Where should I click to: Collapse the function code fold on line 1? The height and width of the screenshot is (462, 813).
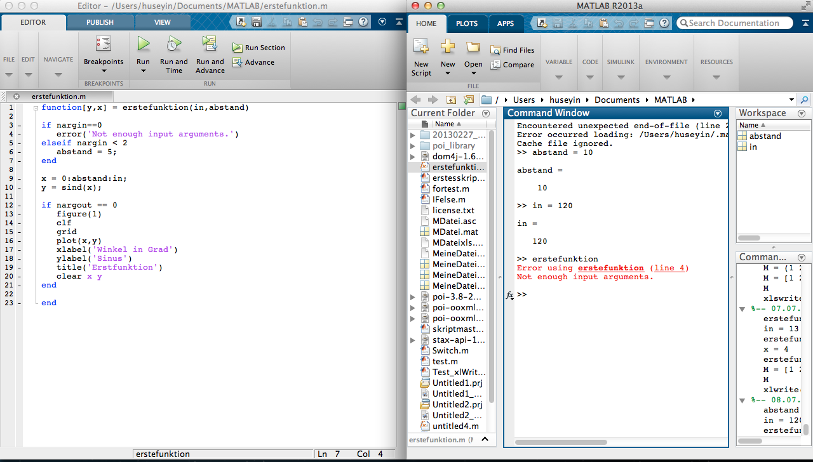tap(36, 108)
